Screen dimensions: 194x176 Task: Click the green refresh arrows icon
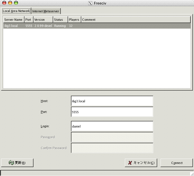tap(11, 163)
